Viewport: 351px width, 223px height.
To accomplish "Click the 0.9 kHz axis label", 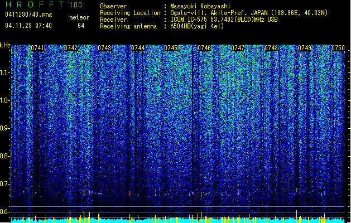I will tap(5, 128).
